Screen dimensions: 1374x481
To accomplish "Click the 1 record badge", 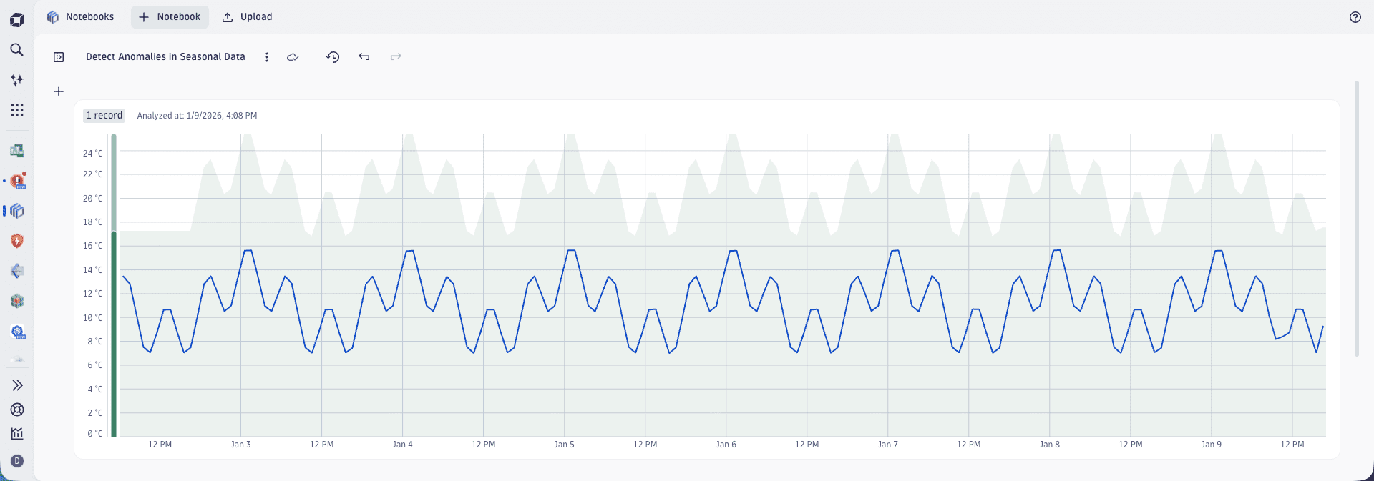I will coord(104,115).
